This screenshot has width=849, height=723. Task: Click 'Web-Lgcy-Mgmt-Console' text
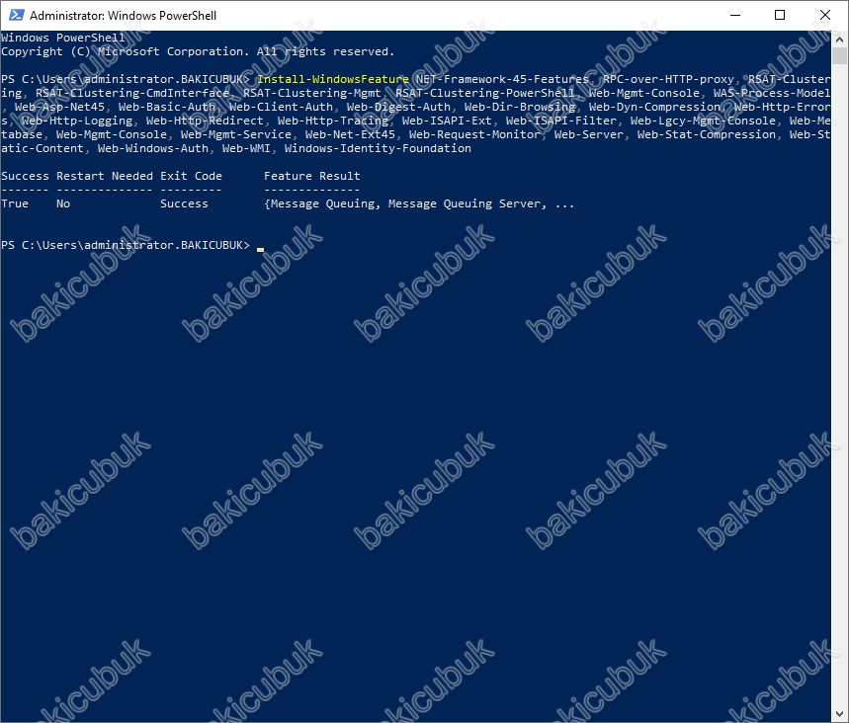tap(703, 120)
